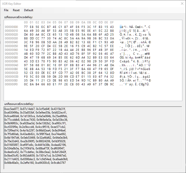This screenshot has width=186, height=173.
Task: Select row offset label 00000070
Action: pyautogui.click(x=12, y=54)
